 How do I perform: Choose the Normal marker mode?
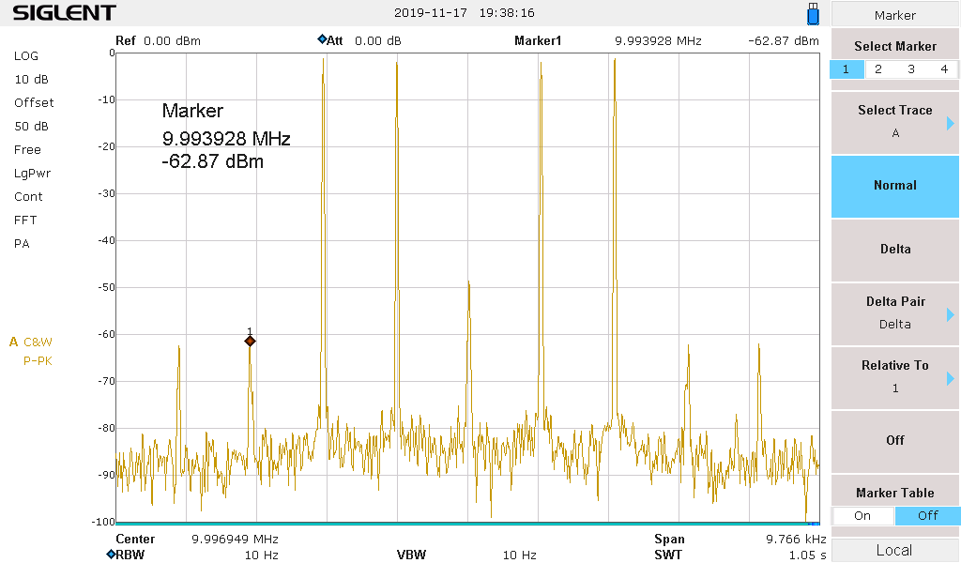(894, 186)
